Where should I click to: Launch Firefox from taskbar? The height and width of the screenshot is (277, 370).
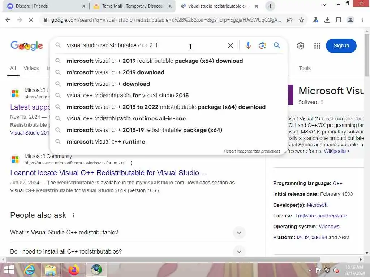(74, 270)
